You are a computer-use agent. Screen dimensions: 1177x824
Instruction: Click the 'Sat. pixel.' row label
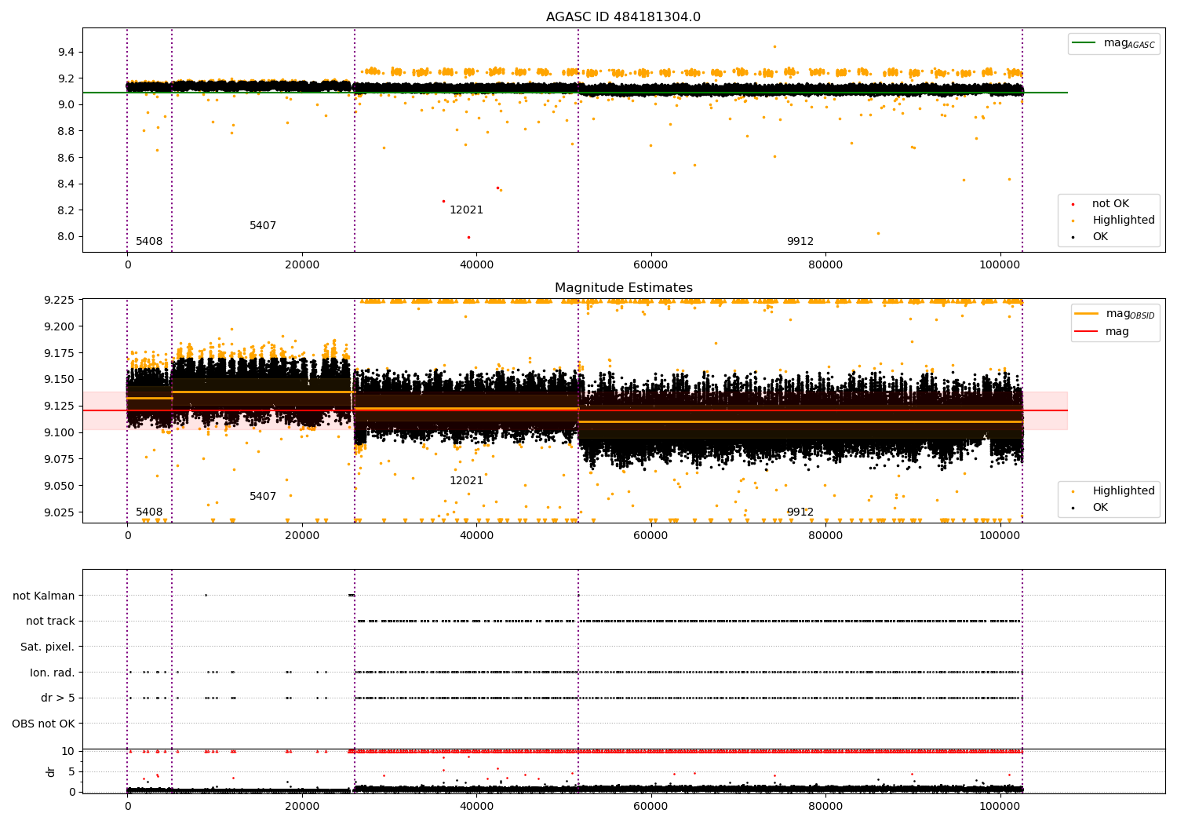pyautogui.click(x=48, y=647)
